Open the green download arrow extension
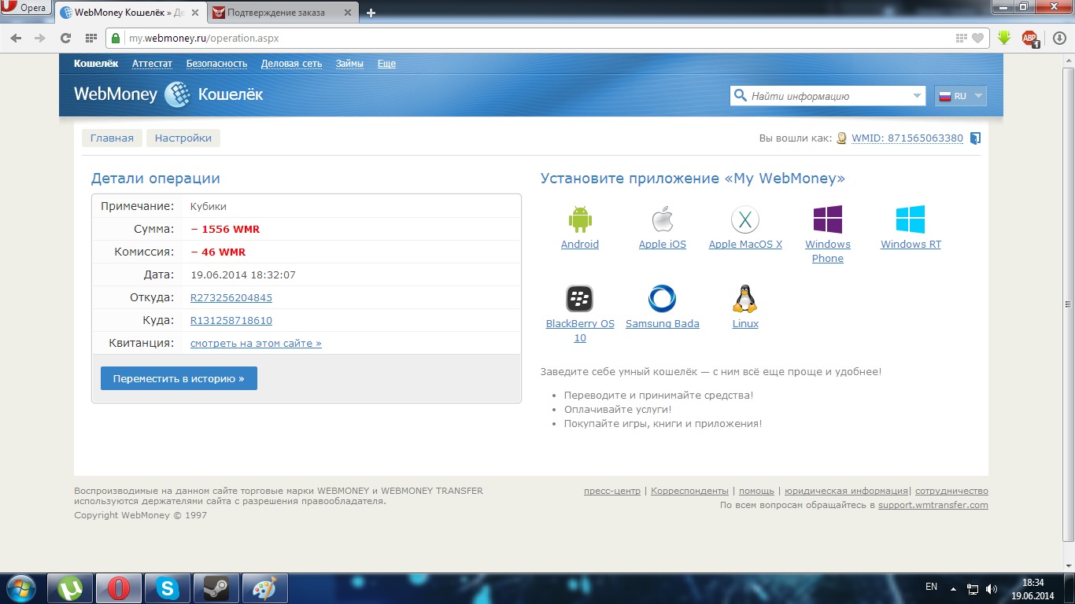This screenshot has width=1075, height=604. [x=1003, y=38]
